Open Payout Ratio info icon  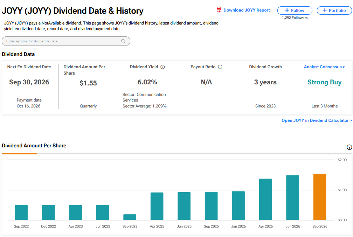(x=220, y=67)
